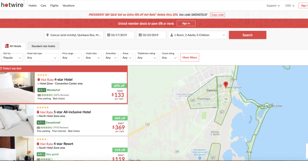Click the red map pin marker
Image resolution: width=308 pixels, height=161 pixels.
(x=226, y=84)
